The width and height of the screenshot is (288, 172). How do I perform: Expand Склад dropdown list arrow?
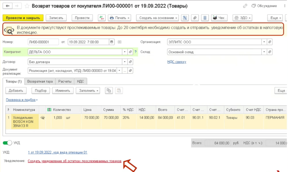pos(264,52)
